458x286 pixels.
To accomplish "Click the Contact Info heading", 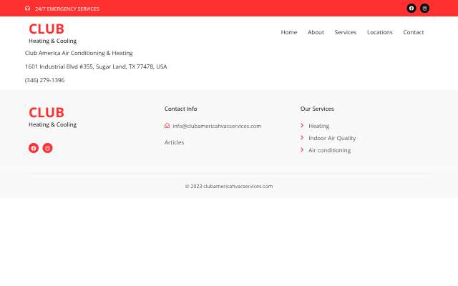I will 180,109.
